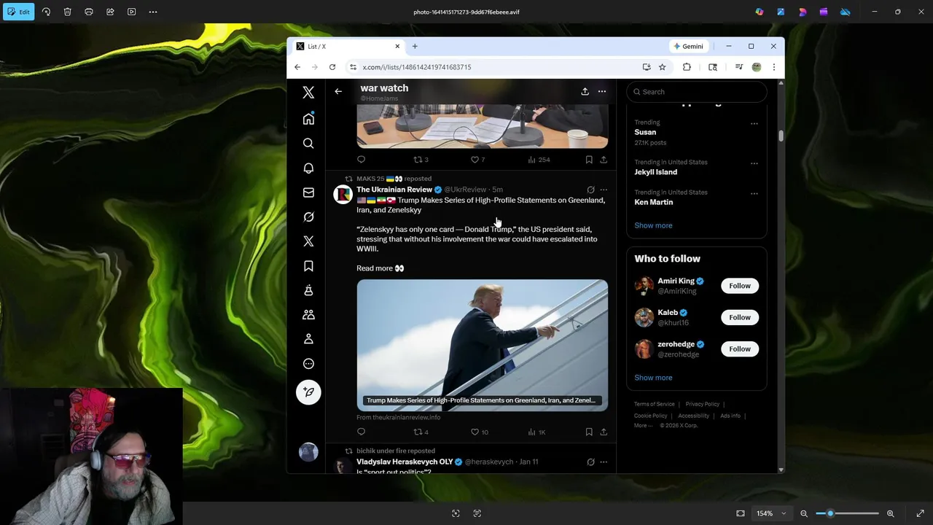Open Trump article image thumbnail
Screen dimensions: 933x525
pos(482,345)
